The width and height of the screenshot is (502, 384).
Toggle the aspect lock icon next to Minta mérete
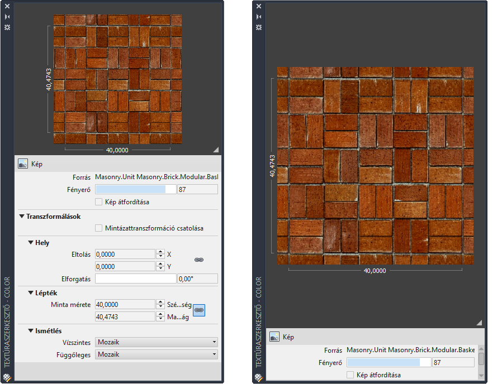click(x=199, y=310)
